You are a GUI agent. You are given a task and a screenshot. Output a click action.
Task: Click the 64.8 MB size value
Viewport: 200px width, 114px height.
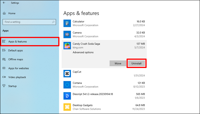click(140, 105)
